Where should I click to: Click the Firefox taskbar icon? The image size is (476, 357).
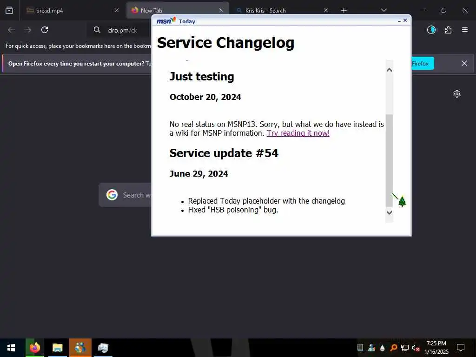pos(35,348)
